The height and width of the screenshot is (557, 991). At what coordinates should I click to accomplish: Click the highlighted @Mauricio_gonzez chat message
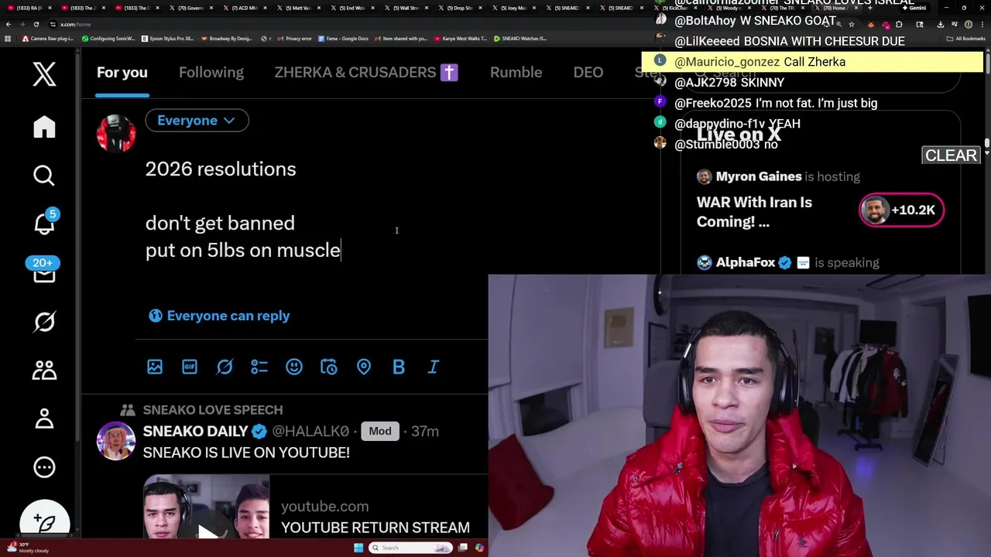click(x=812, y=62)
